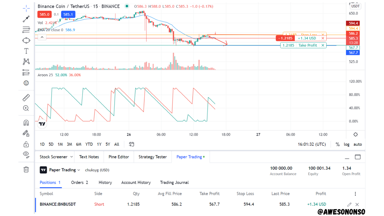Open the Stock Screener tab
The image size is (384, 216).
click(x=53, y=157)
